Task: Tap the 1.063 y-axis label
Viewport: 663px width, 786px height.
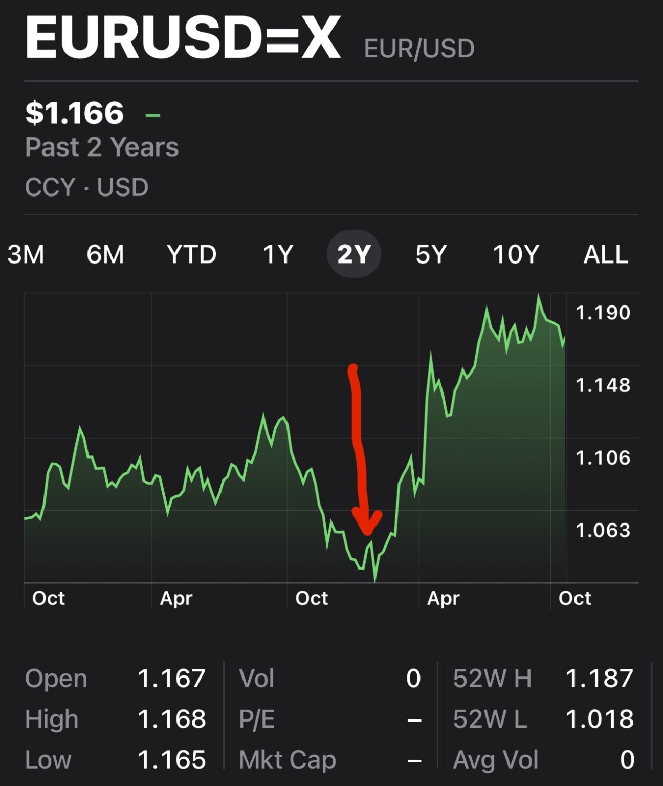Action: pyautogui.click(x=603, y=530)
